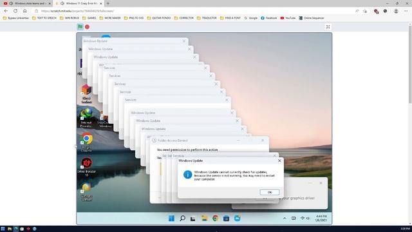The image size is (412, 232).
Task: Open Start menu in simulated taskbar
Action: click(171, 218)
